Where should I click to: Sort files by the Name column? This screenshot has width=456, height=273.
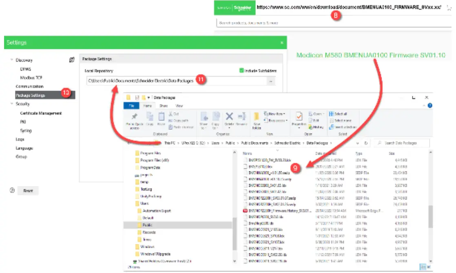pyautogui.click(x=247, y=153)
